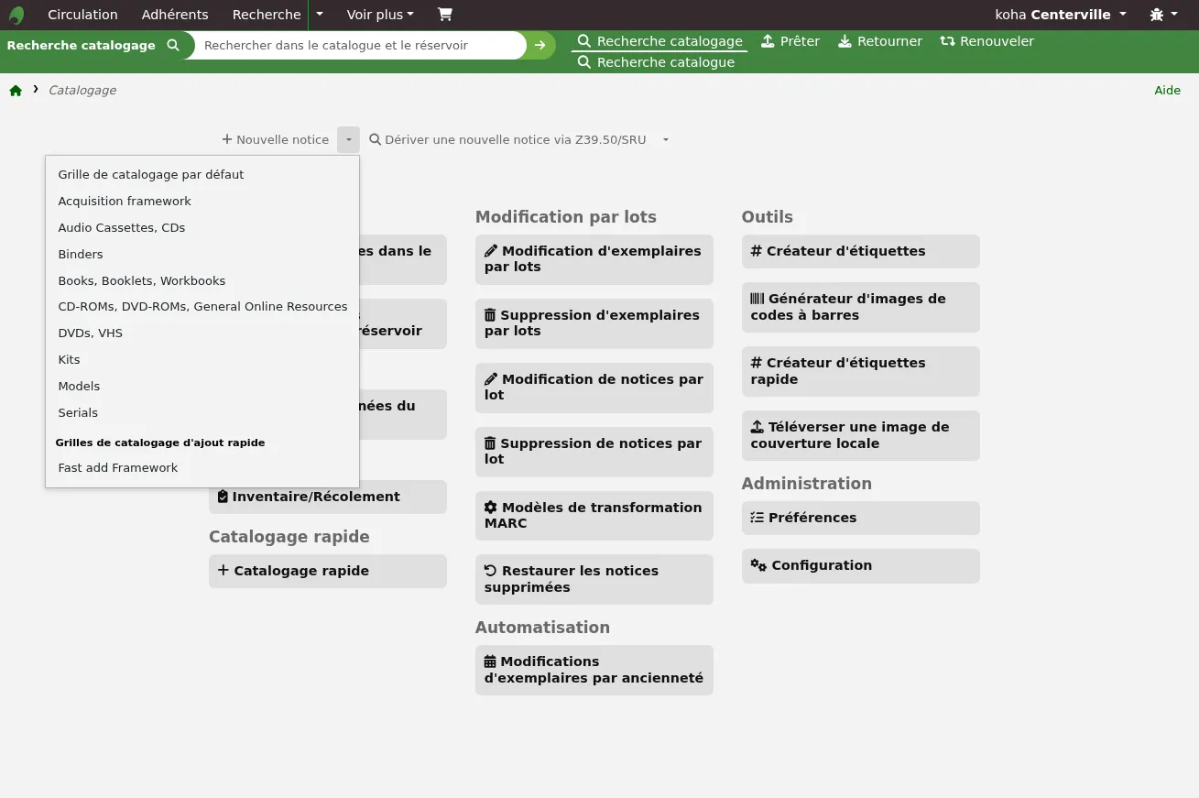Click the magnifier beside Recherche catalogage label
Screen dimensions: 1199x798
173,45
